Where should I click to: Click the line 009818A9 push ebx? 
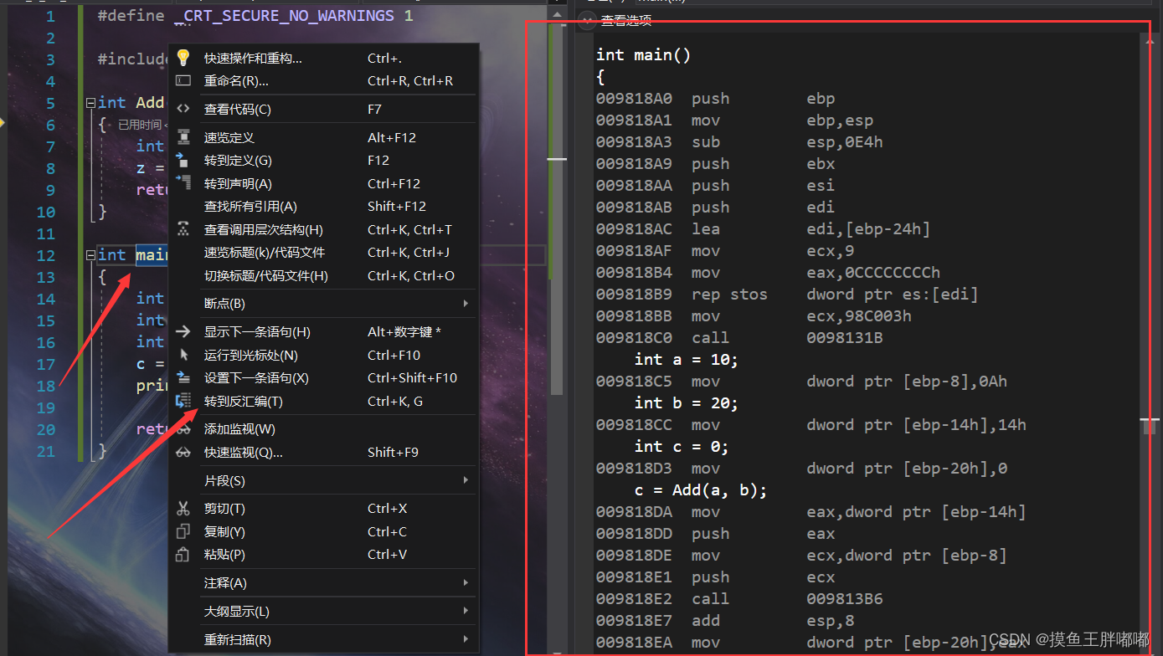point(716,164)
